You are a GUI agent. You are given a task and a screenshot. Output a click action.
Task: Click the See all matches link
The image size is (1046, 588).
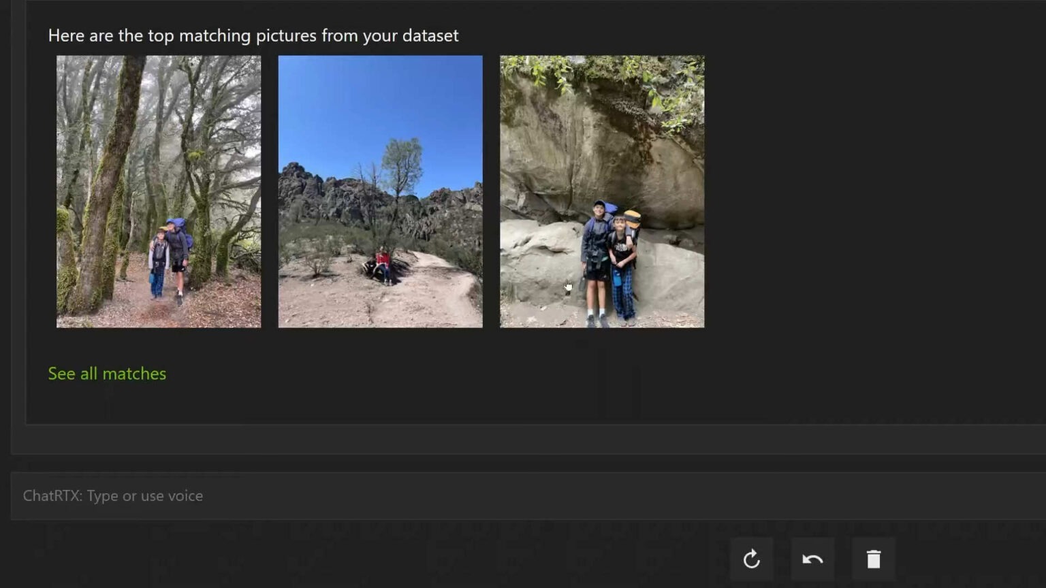107,374
